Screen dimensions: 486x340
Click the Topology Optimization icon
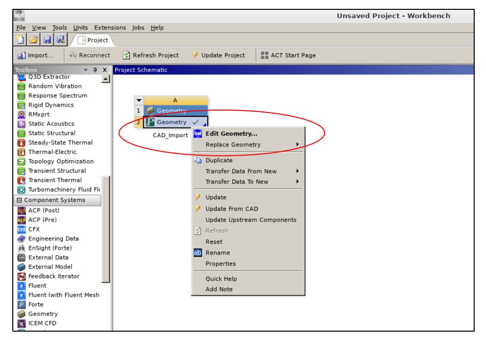coord(21,162)
